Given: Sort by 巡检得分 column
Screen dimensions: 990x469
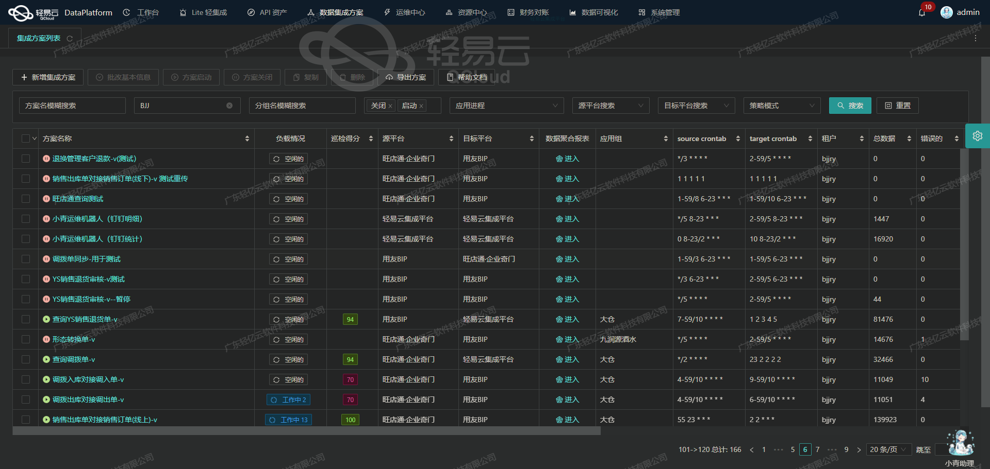Looking at the screenshot, I should (x=371, y=139).
